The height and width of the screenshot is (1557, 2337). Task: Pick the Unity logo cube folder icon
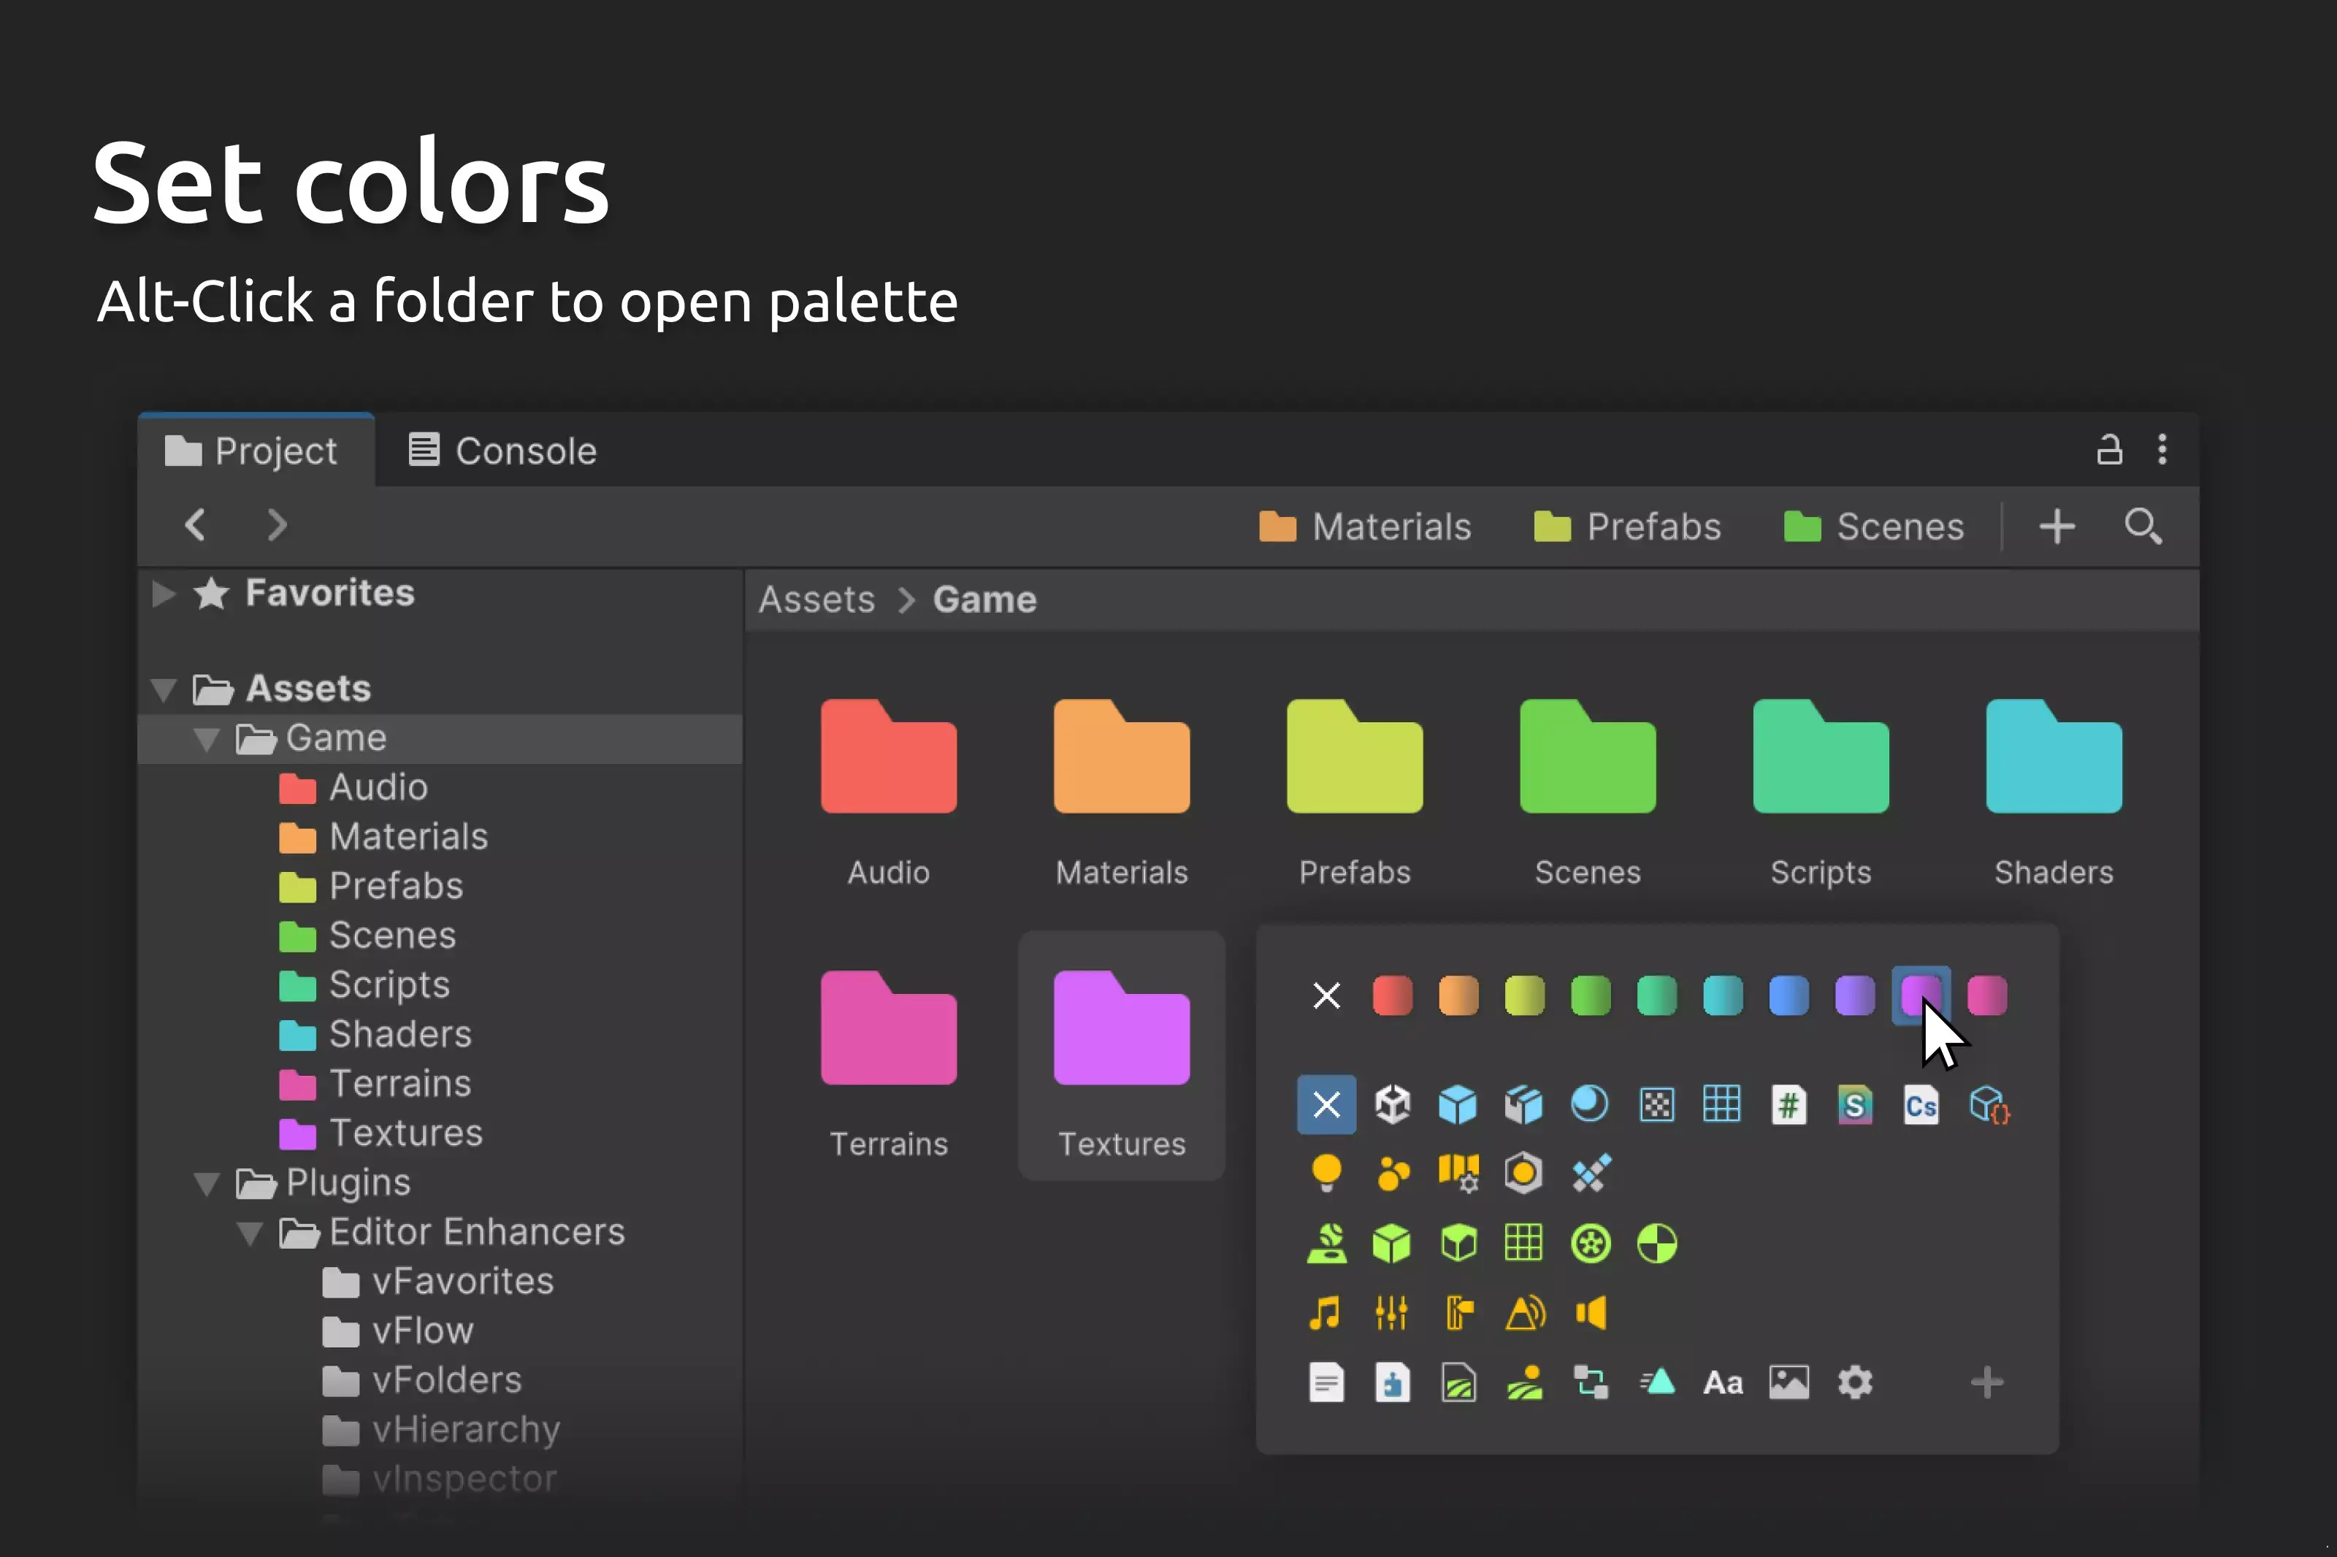click(x=1392, y=1104)
